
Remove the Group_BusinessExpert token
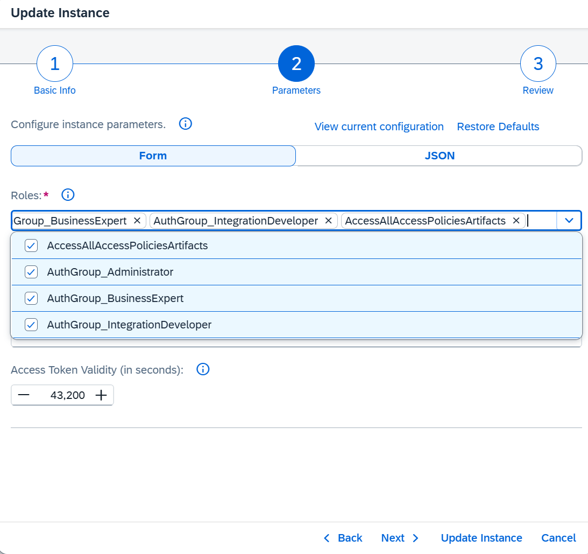pyautogui.click(x=137, y=221)
